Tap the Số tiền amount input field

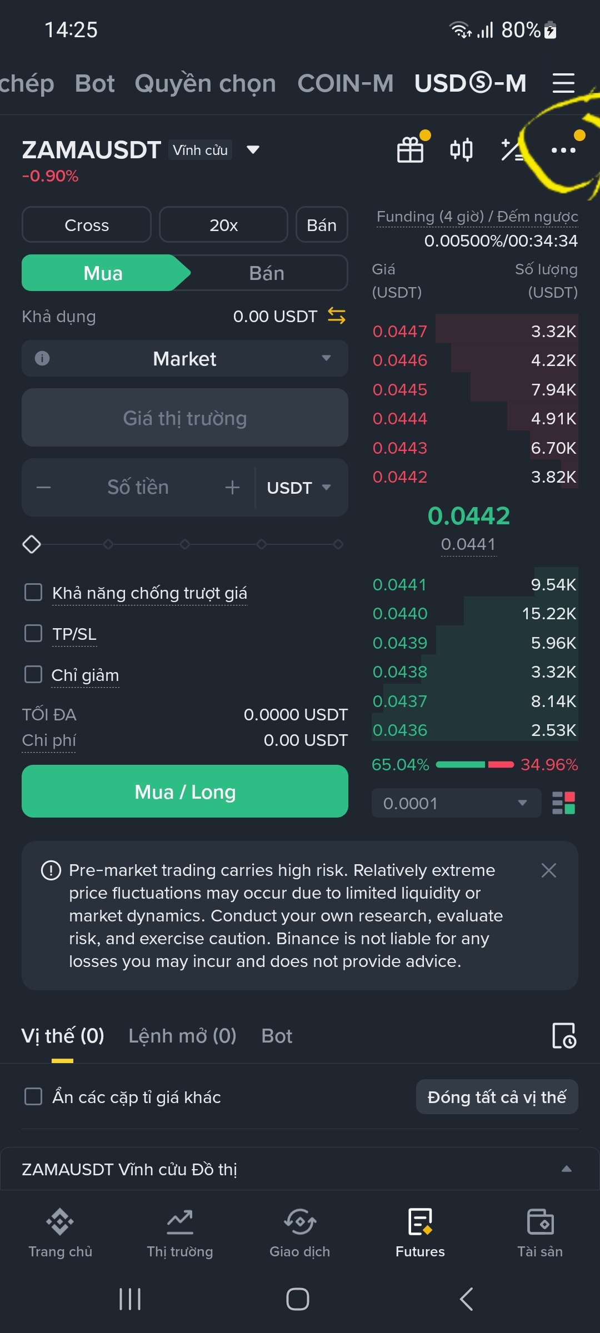coord(138,488)
